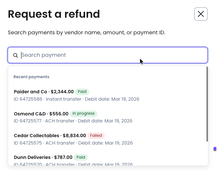Viewport: 222px width, 170px height.
Task: Click payment ID 64725577 ACH transfer line
Action: tap(73, 121)
